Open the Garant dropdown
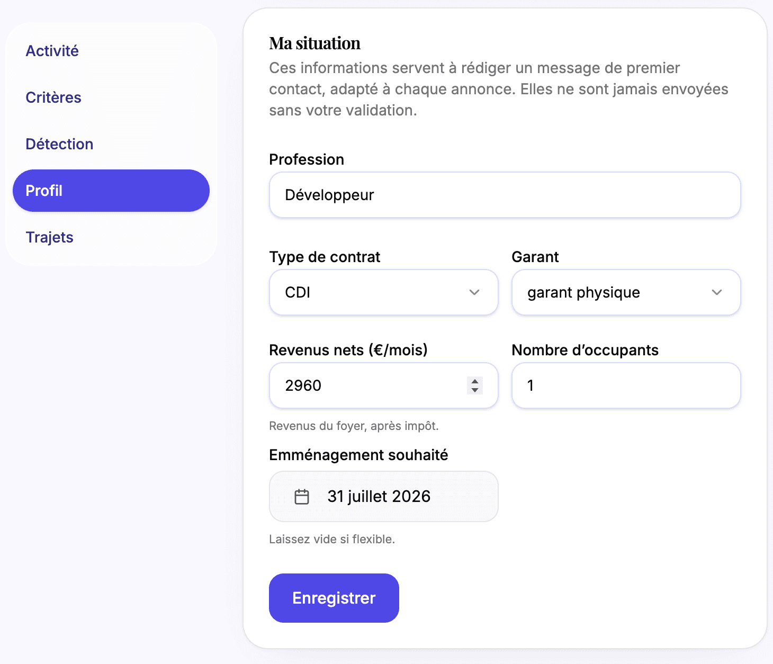773x664 pixels. tap(626, 292)
